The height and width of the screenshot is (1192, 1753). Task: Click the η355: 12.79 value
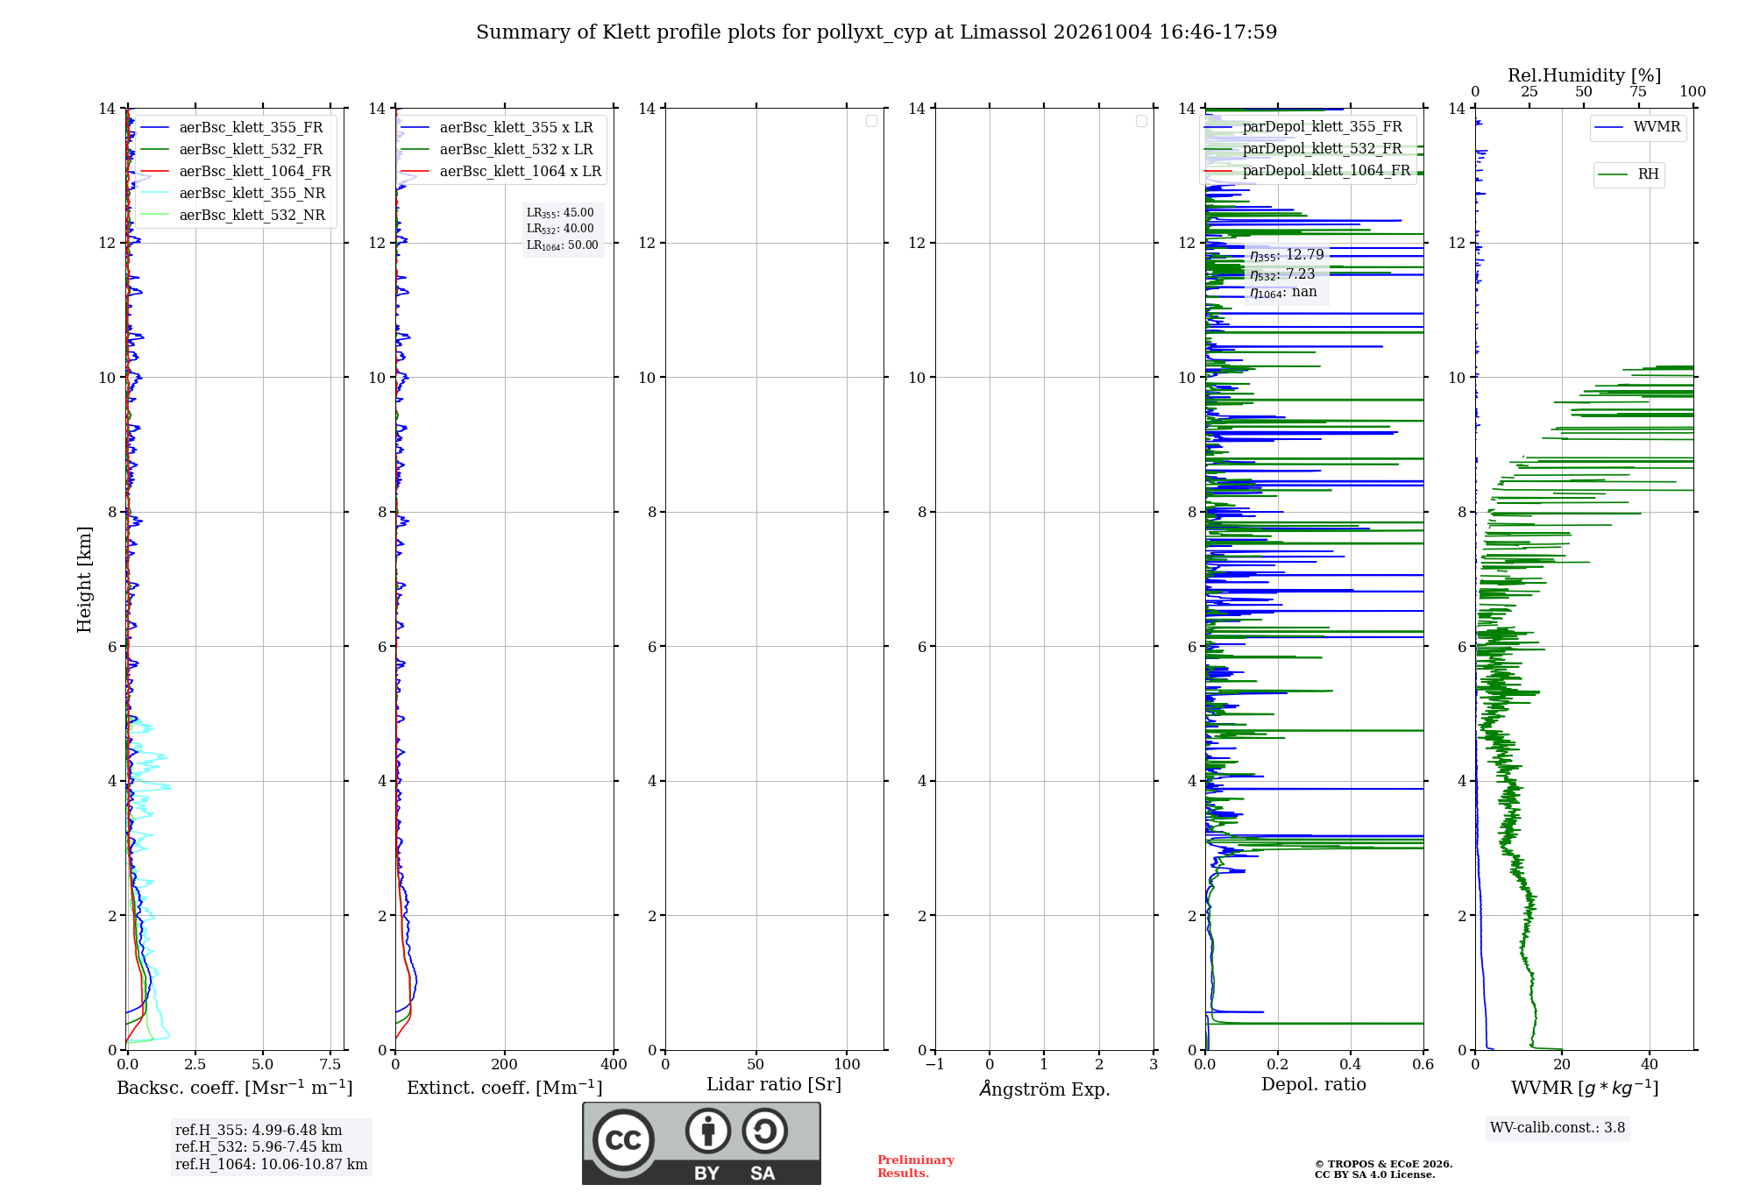click(1287, 255)
